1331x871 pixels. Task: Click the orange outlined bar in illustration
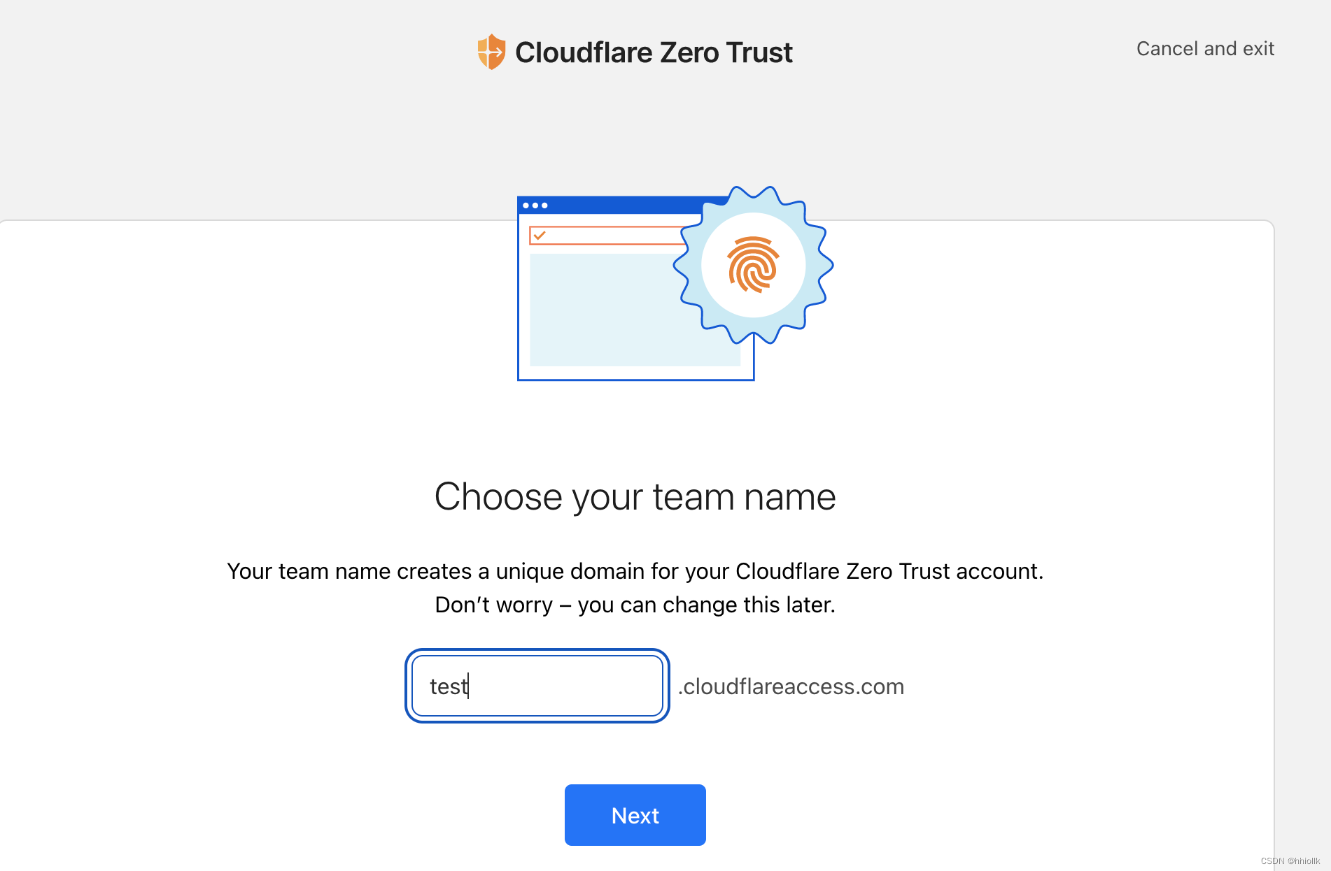tap(606, 236)
